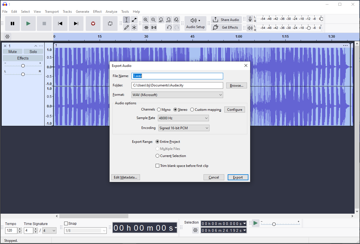Click the Browse button for export folder
This screenshot has width=360, height=244.
tap(236, 85)
